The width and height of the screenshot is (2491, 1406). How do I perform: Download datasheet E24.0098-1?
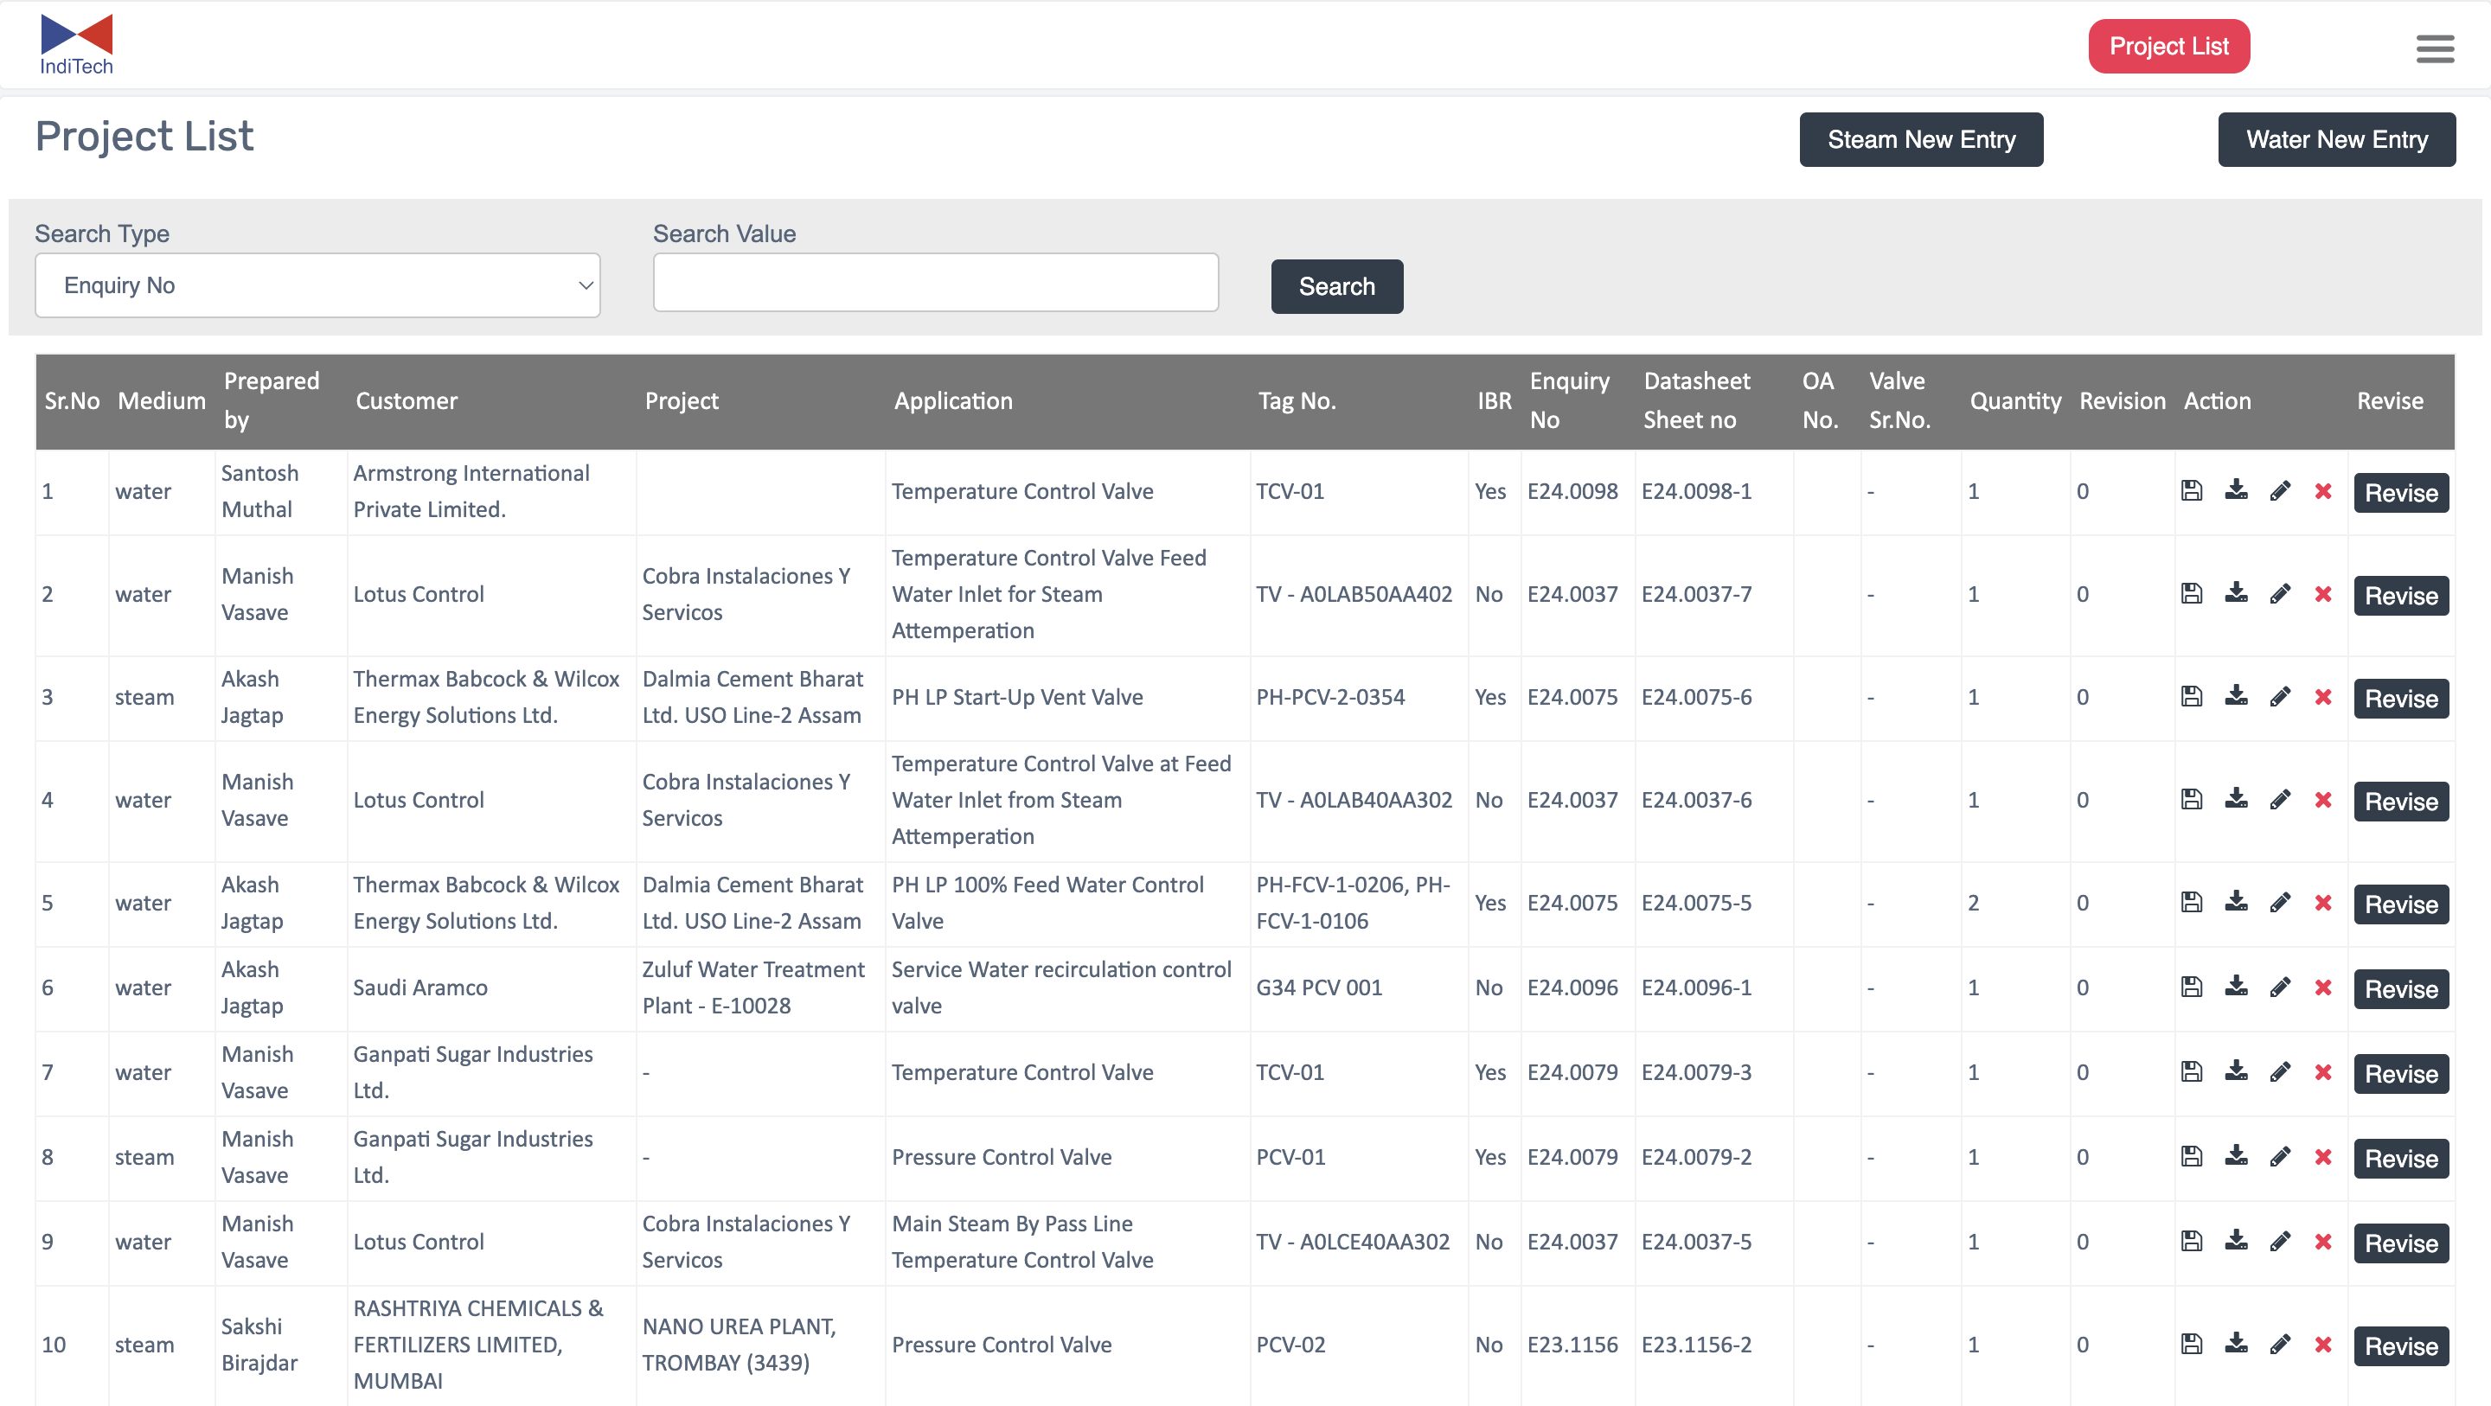click(x=2236, y=490)
